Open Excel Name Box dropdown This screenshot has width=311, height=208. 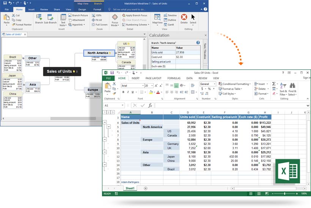click(x=123, y=106)
